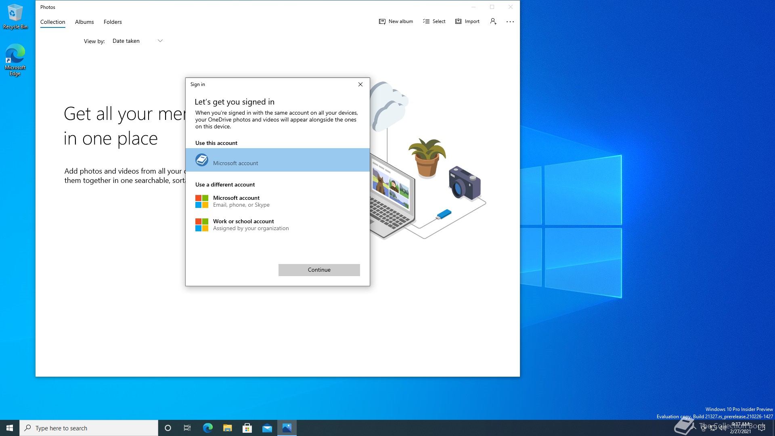The image size is (775, 436).
Task: Click Select in the Photos toolbar
Action: (434, 21)
